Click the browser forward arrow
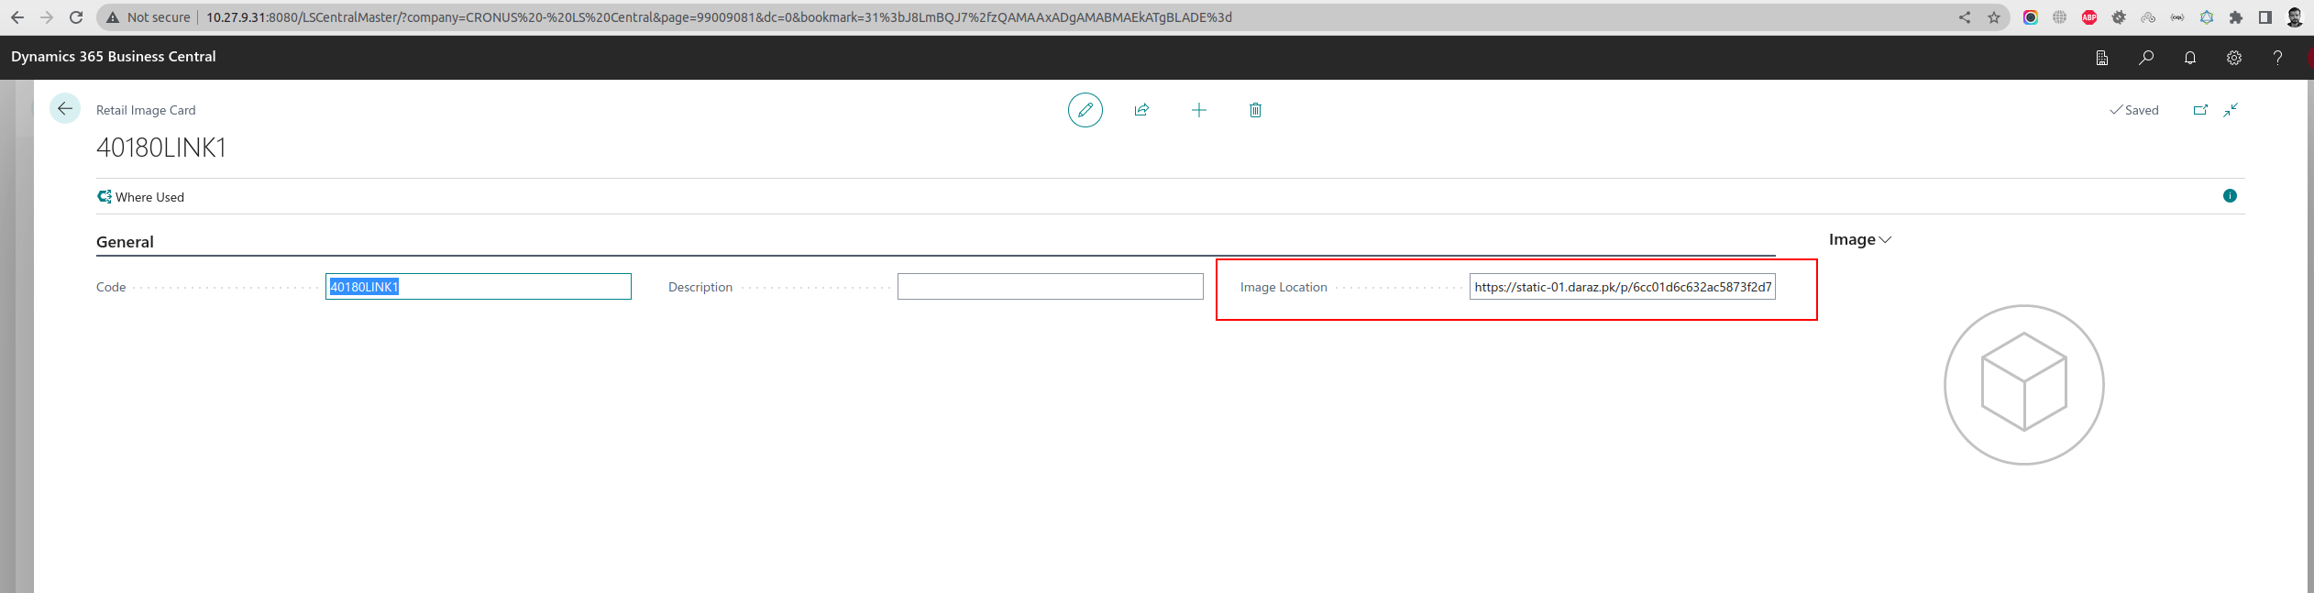 click(x=47, y=17)
